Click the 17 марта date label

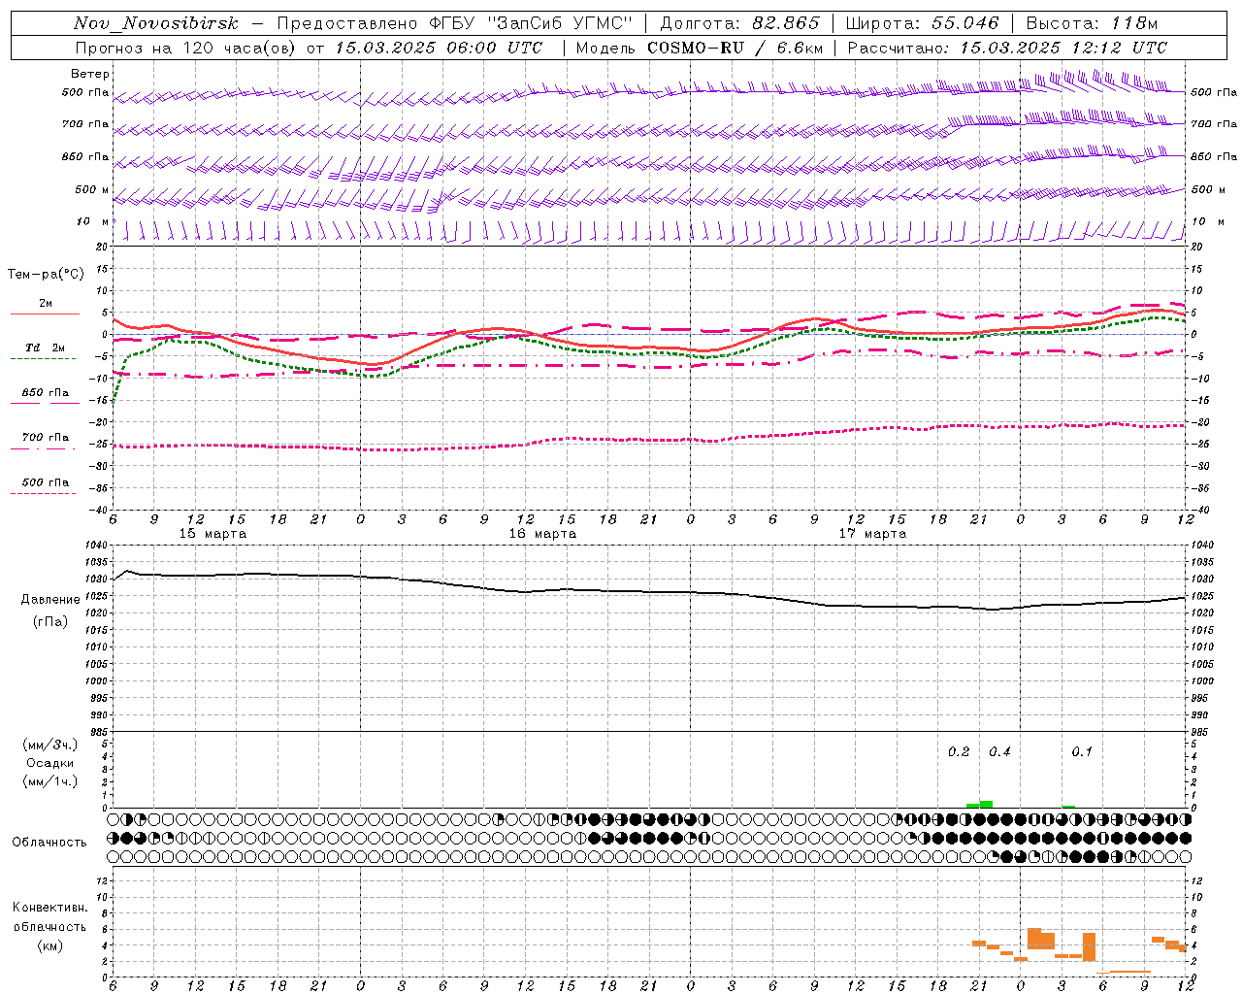click(872, 534)
